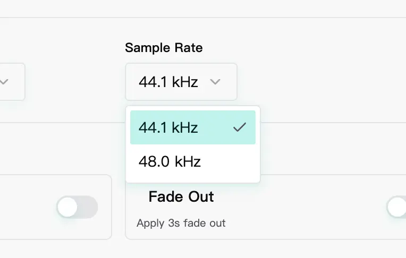
Task: Click the grey track of the left switch
Action: click(x=88, y=207)
